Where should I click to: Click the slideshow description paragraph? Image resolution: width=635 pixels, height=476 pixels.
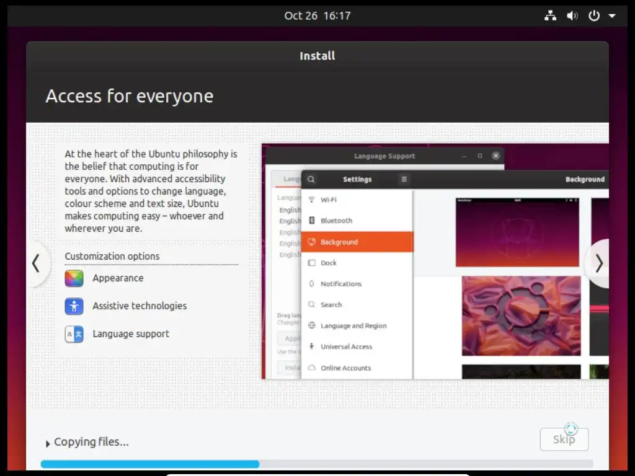151,191
